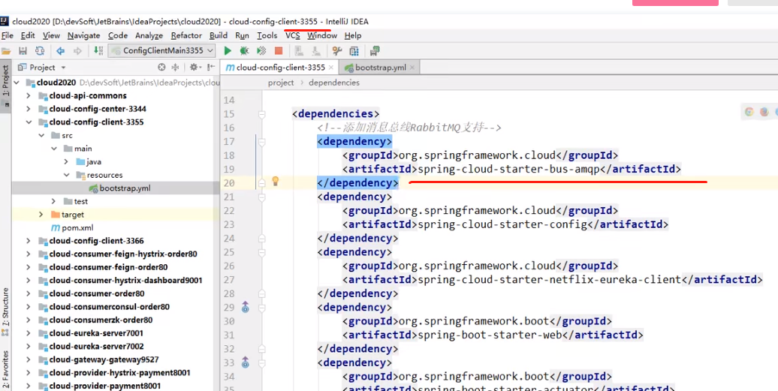Stop the running process red square
Screen dimensions: 778x391
point(279,50)
